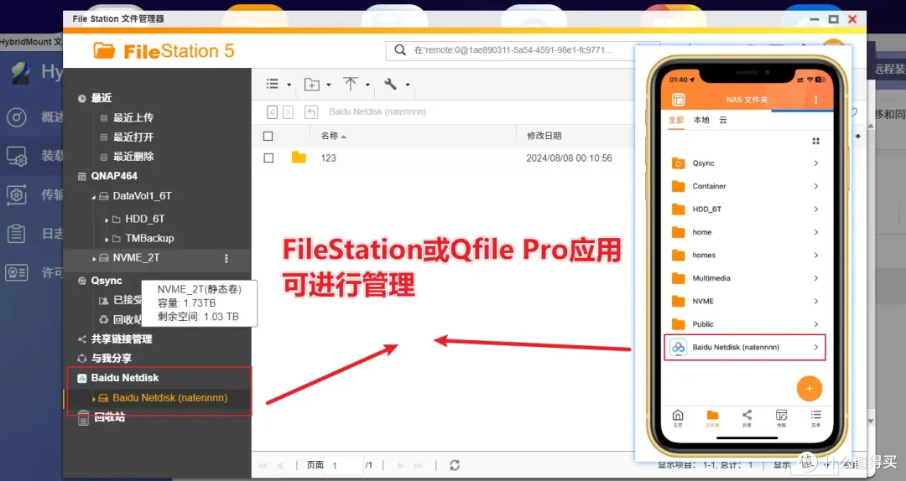Sort by 修改日期 column header
906x481 pixels.
click(x=544, y=136)
